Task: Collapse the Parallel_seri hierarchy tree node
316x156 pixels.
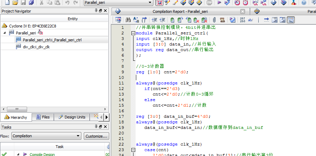Action: 5,33
